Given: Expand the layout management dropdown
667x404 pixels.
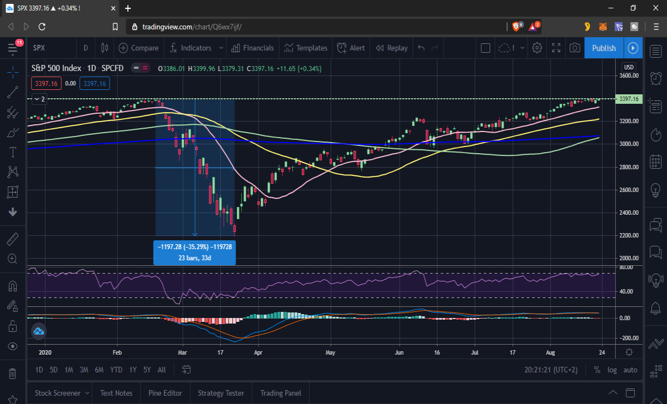Looking at the screenshot, I should coord(522,48).
